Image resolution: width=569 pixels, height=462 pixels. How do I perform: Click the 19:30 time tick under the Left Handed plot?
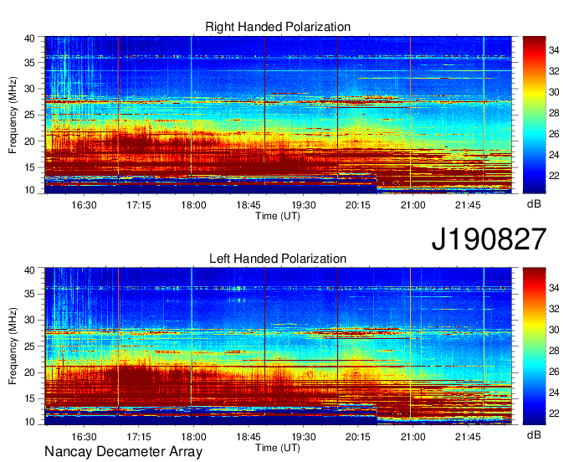pos(304,436)
